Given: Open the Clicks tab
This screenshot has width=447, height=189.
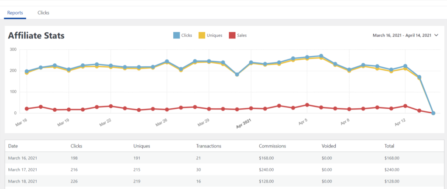Looking at the screenshot, I should pyautogui.click(x=43, y=13).
